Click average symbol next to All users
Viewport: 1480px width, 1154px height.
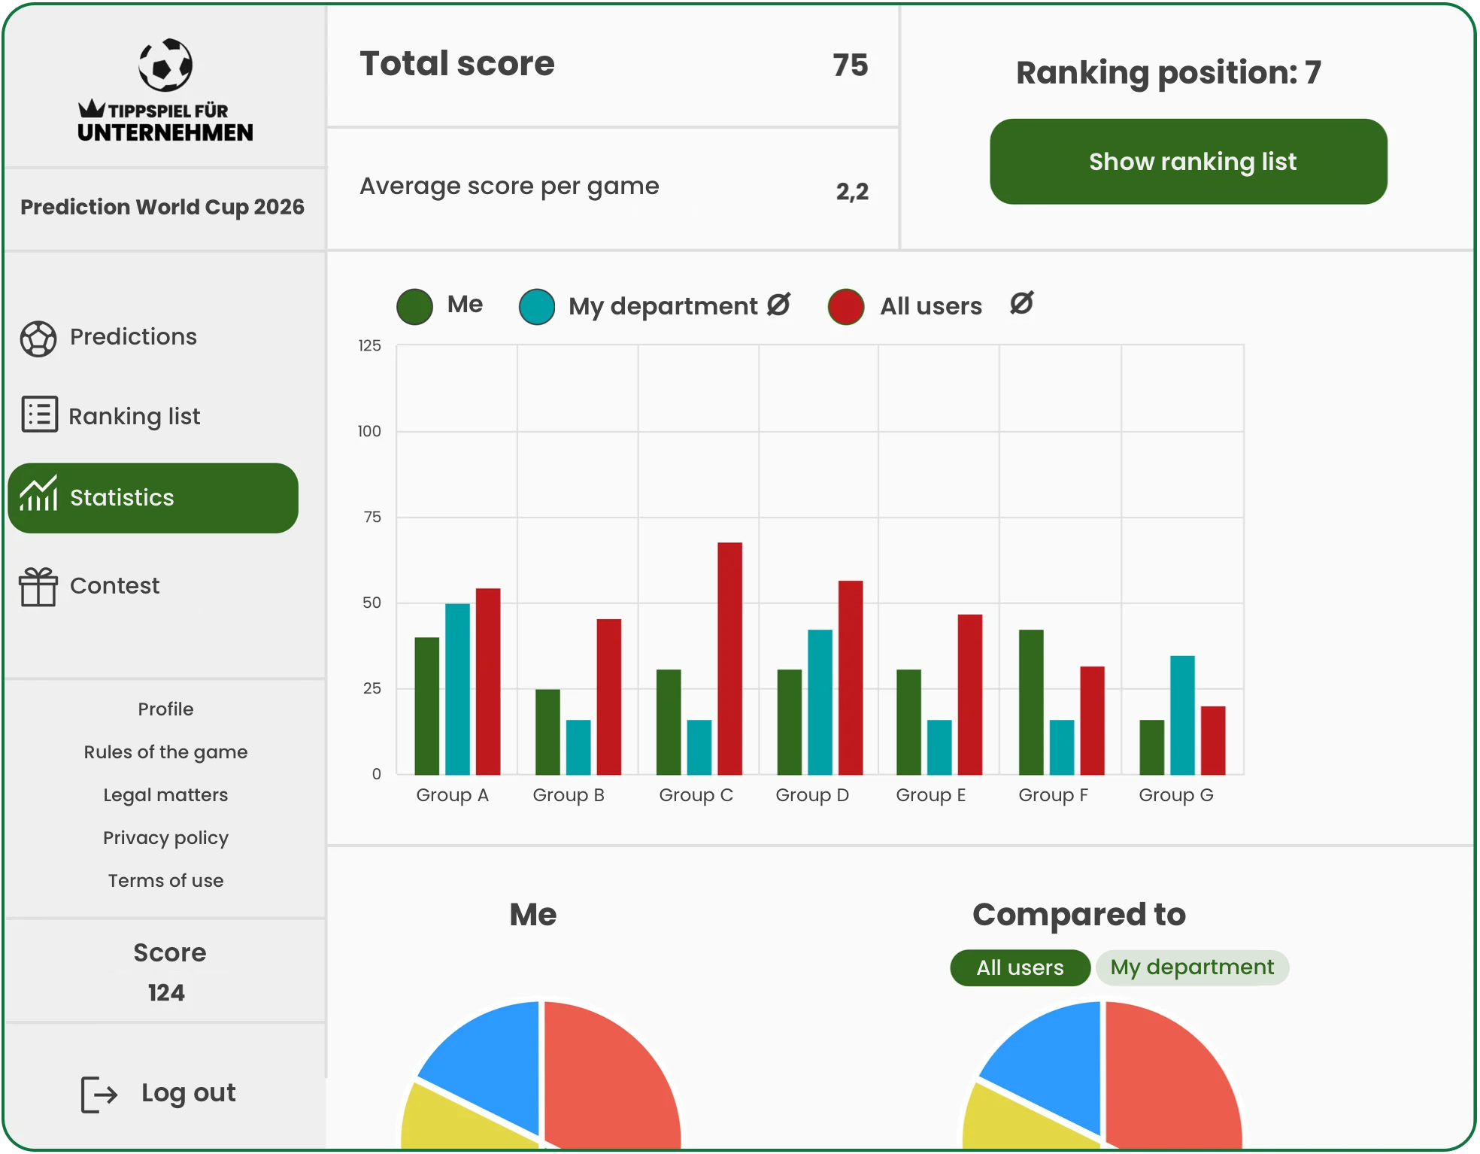pos(1021,303)
